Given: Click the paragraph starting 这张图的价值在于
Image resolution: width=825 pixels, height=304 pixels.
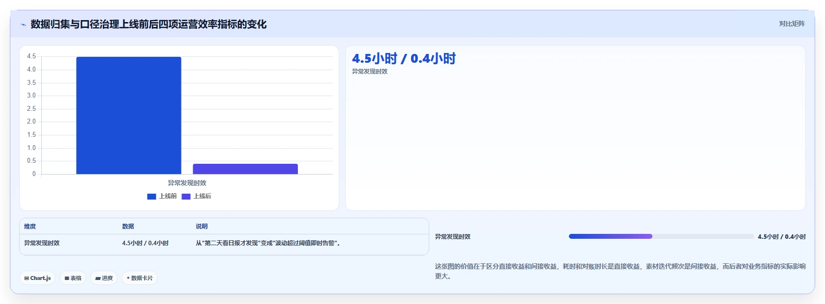Looking at the screenshot, I should 620,271.
